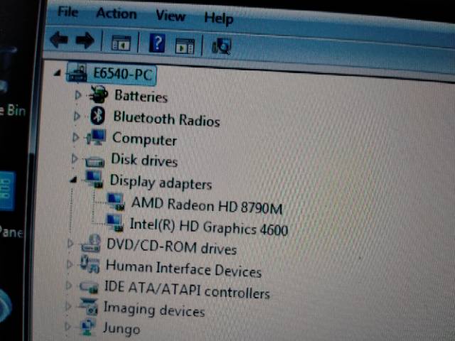Select Intel(R) HD Graphics 4600 device
455x341 pixels.
coord(208,227)
